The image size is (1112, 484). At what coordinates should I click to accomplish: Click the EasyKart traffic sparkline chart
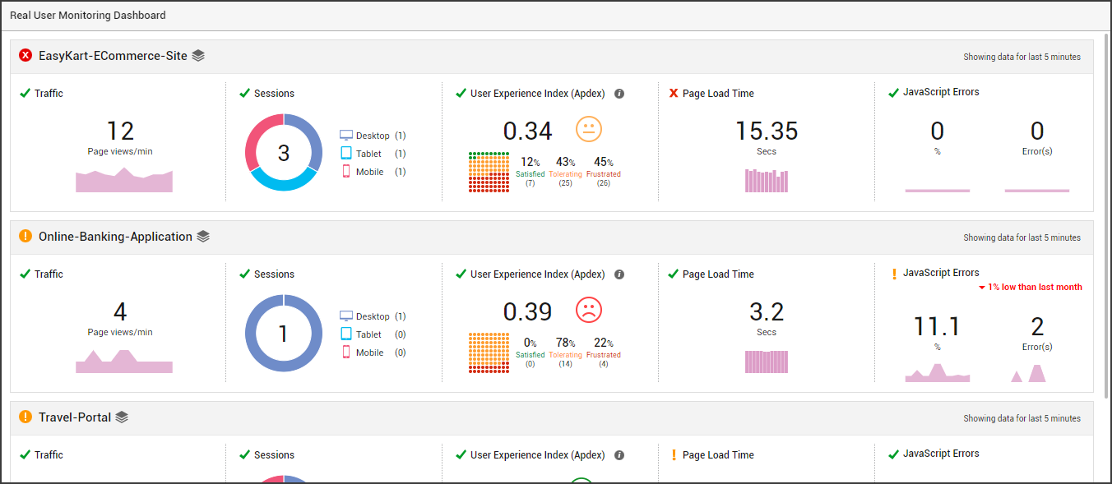(x=124, y=180)
